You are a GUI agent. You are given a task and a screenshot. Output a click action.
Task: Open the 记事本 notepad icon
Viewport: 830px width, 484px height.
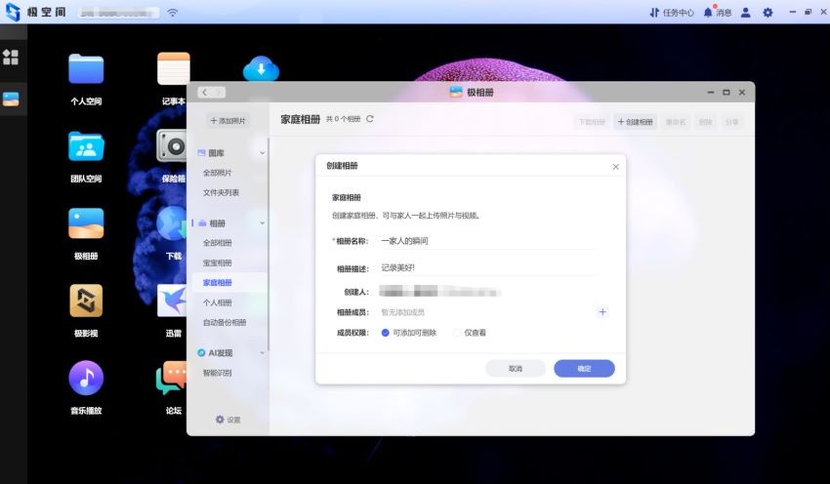[174, 68]
